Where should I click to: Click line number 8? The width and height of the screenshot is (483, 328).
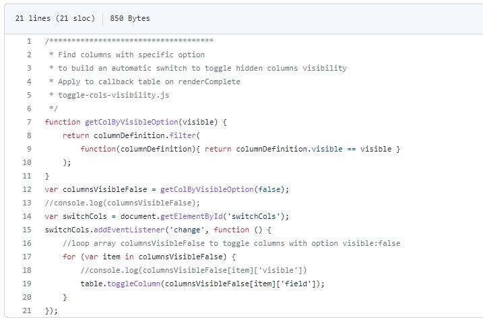tap(29, 135)
